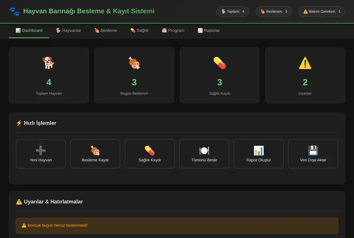Click the Boncuk not fed alert message
354x238 pixels.
177,226
